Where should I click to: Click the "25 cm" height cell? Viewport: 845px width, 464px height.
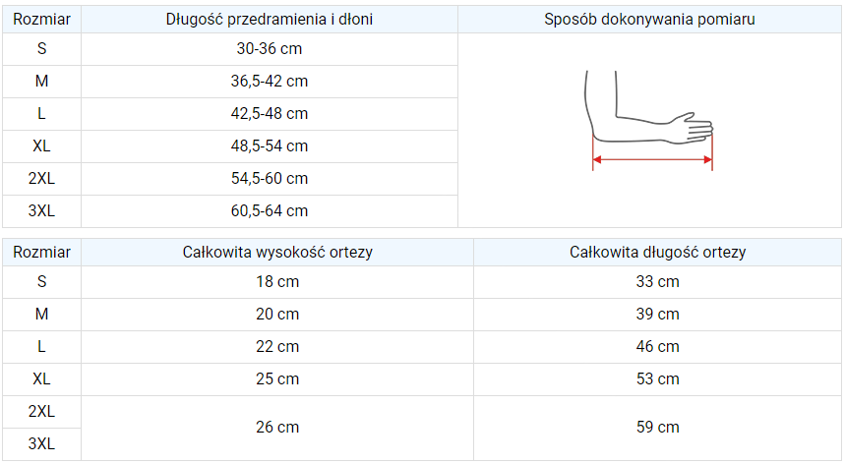pos(277,379)
